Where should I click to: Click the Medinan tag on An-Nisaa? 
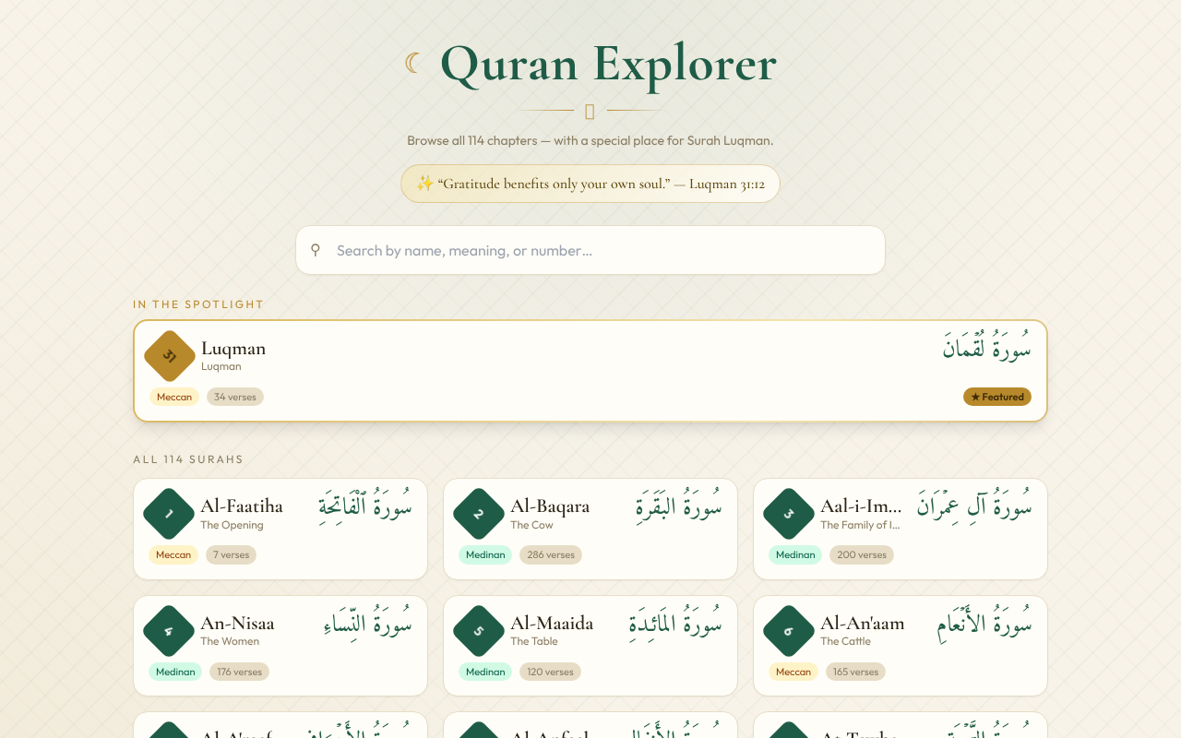[x=175, y=672]
